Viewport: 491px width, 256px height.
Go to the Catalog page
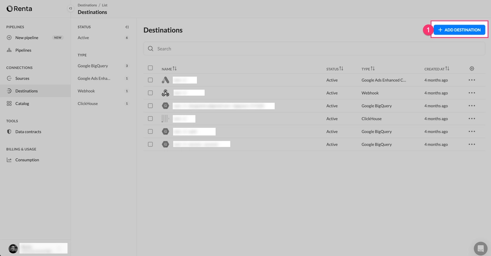coord(22,104)
